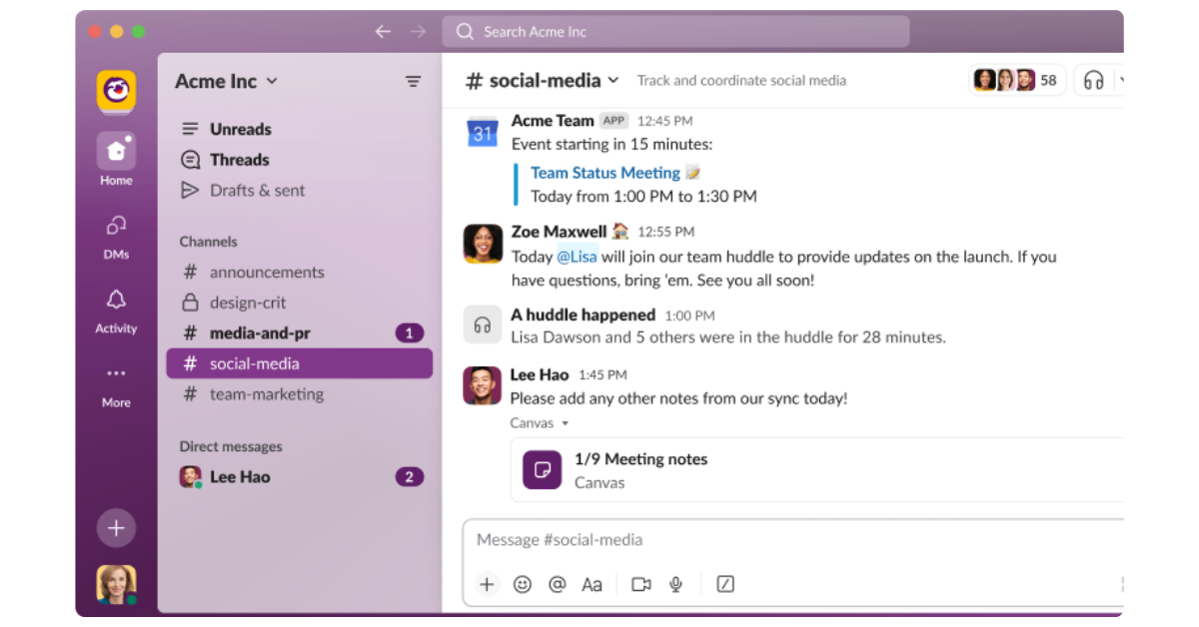Click the Google Calendar app icon

coord(483,132)
